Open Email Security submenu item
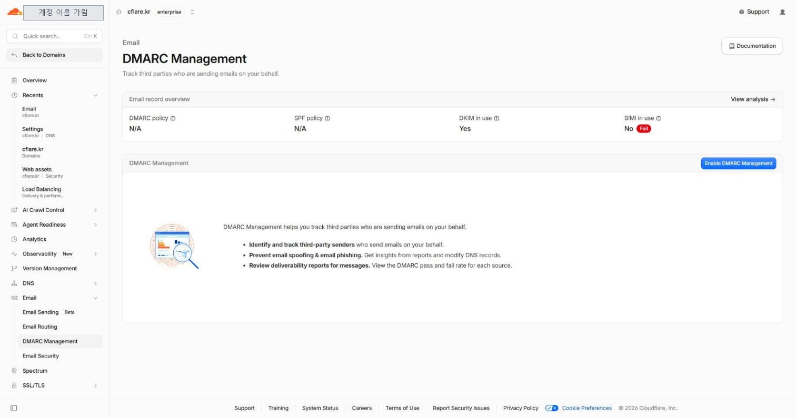The height and width of the screenshot is (418, 796). click(60, 356)
